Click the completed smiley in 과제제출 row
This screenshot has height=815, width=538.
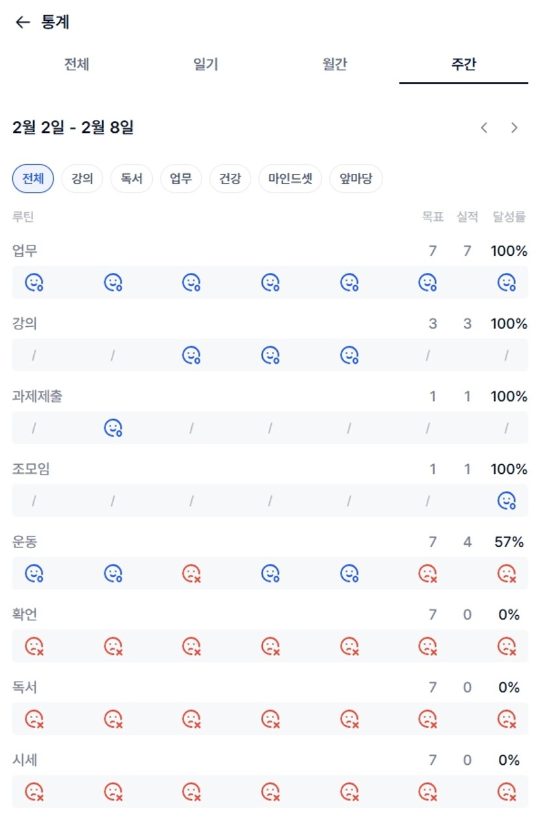[113, 428]
